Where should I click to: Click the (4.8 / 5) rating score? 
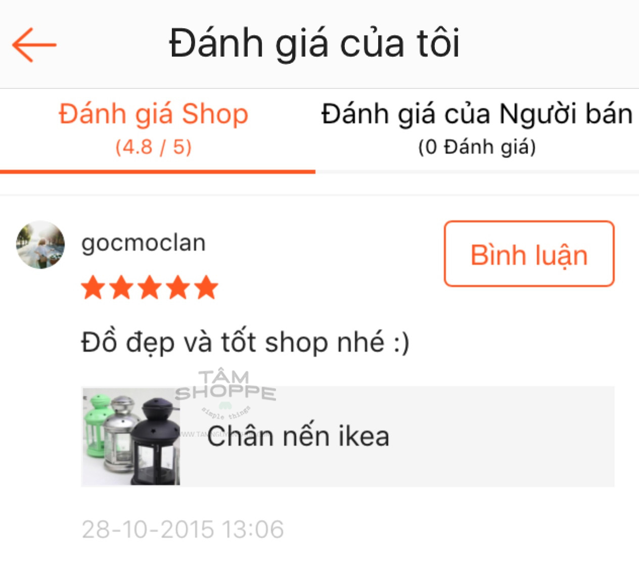(x=154, y=148)
